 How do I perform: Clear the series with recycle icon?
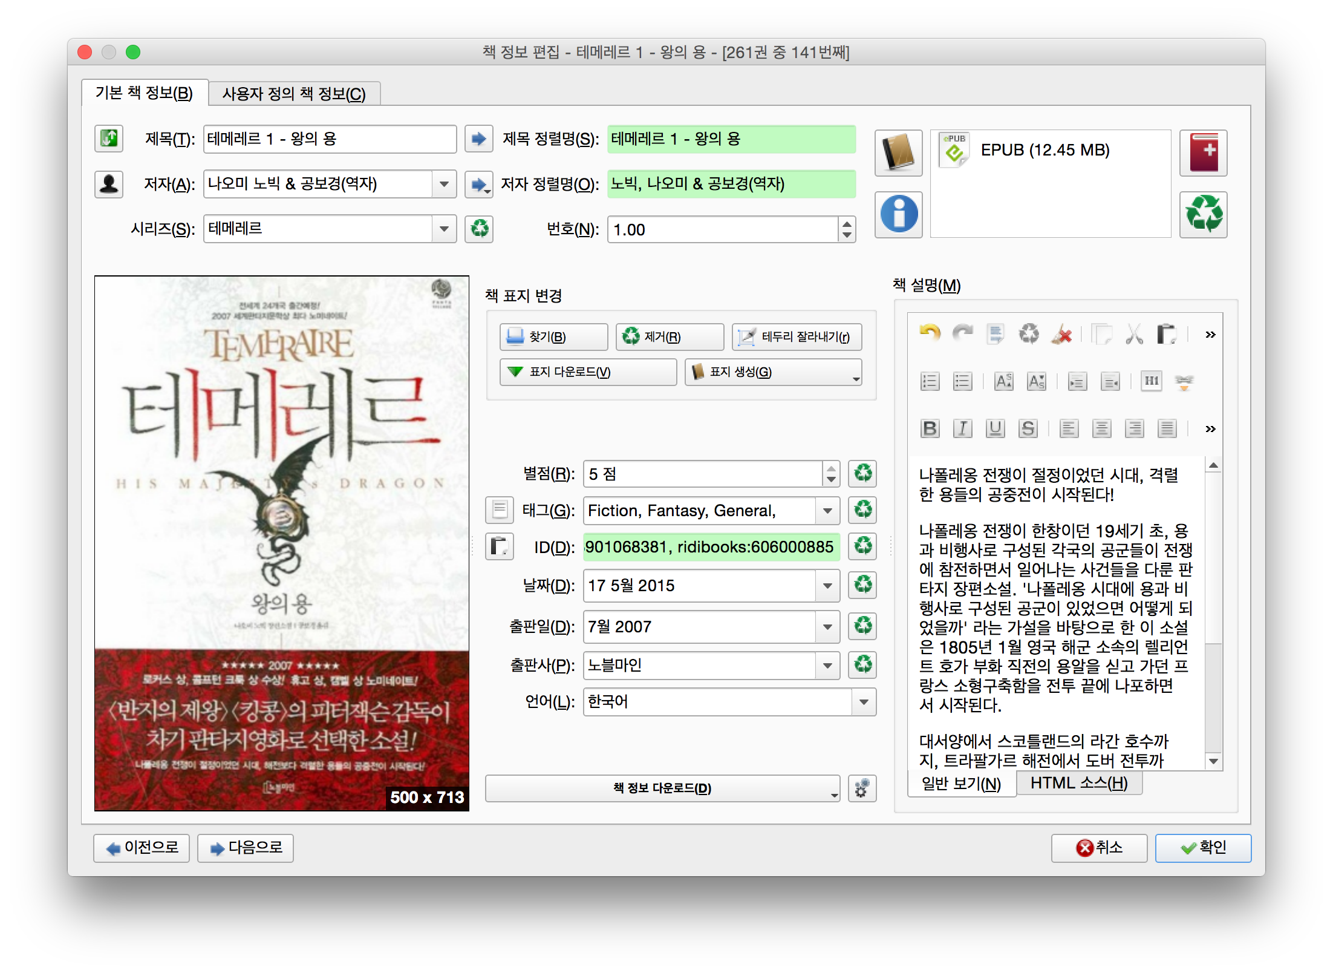(479, 229)
